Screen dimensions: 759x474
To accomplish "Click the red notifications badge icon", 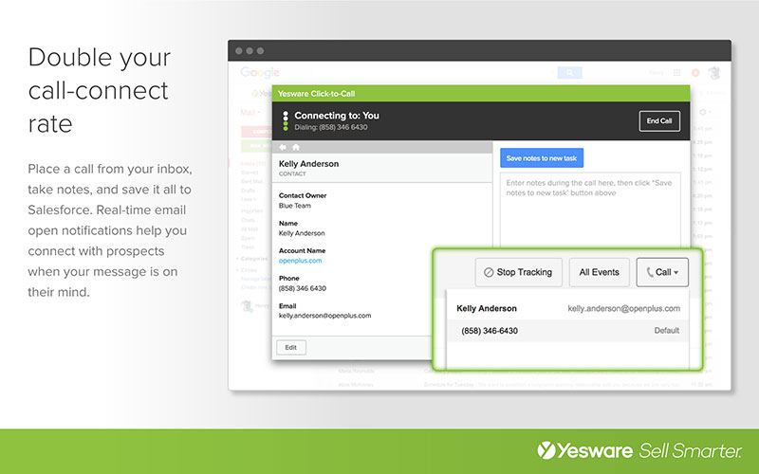I will (694, 72).
